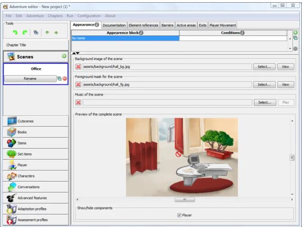The image size is (302, 227).
Task: Open the Player section
Action: coord(36,165)
